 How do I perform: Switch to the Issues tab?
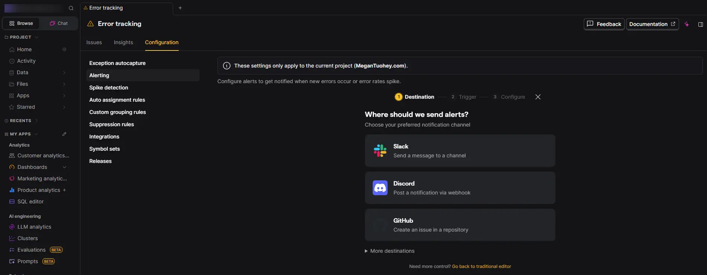(x=94, y=42)
